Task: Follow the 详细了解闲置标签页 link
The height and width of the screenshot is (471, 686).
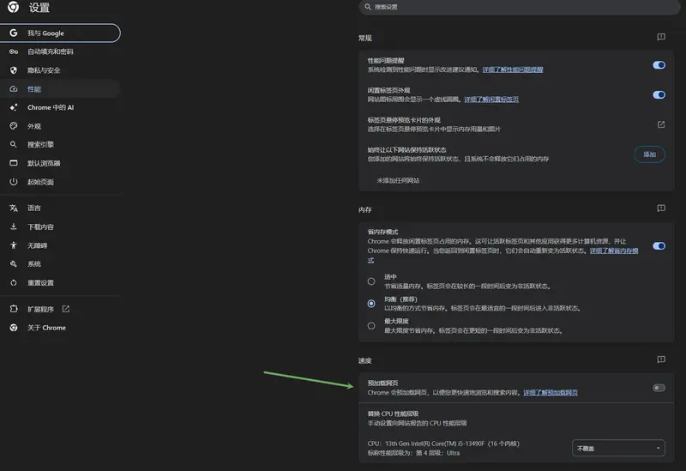Action: pyautogui.click(x=491, y=100)
